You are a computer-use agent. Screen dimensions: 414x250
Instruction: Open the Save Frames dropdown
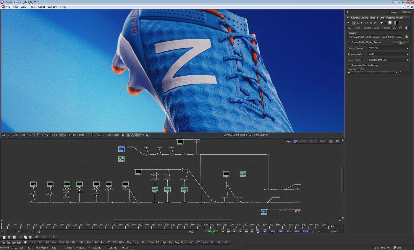click(388, 60)
